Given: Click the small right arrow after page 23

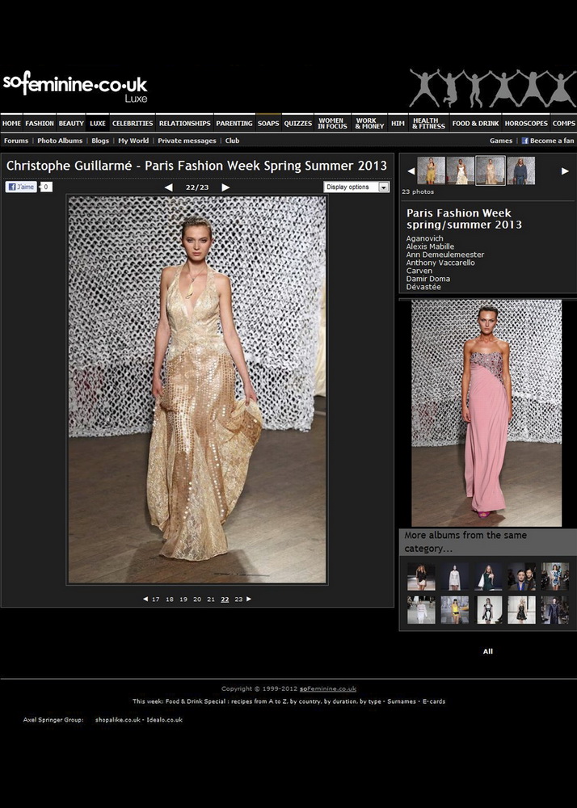Looking at the screenshot, I should point(249,599).
